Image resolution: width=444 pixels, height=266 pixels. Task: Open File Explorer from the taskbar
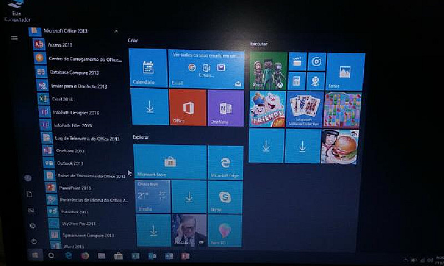(x=102, y=256)
